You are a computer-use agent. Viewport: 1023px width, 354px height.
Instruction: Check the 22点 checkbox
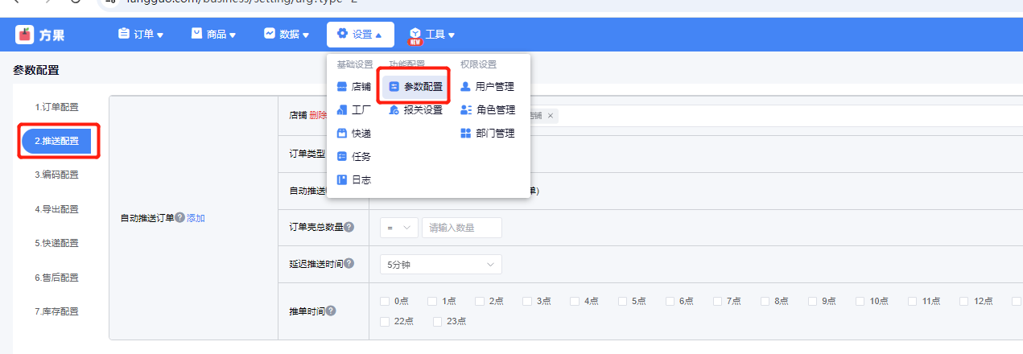[x=385, y=321]
